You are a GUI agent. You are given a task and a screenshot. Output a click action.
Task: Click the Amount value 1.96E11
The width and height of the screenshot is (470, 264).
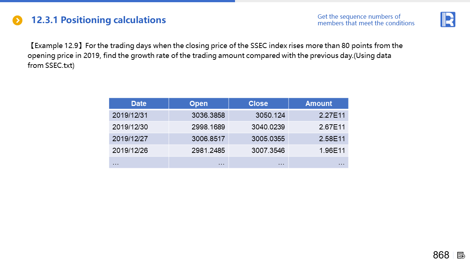point(332,151)
